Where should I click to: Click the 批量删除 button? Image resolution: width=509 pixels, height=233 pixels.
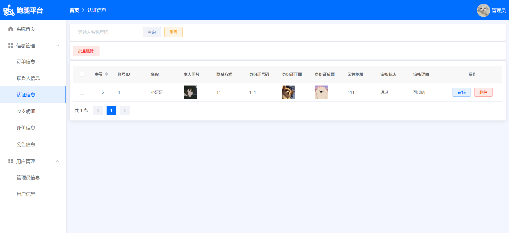point(86,51)
